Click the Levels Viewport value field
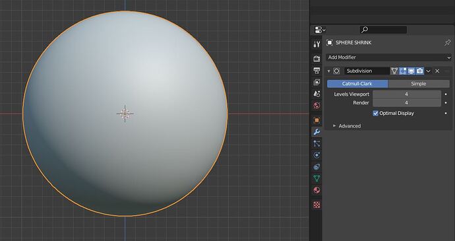 coord(407,94)
